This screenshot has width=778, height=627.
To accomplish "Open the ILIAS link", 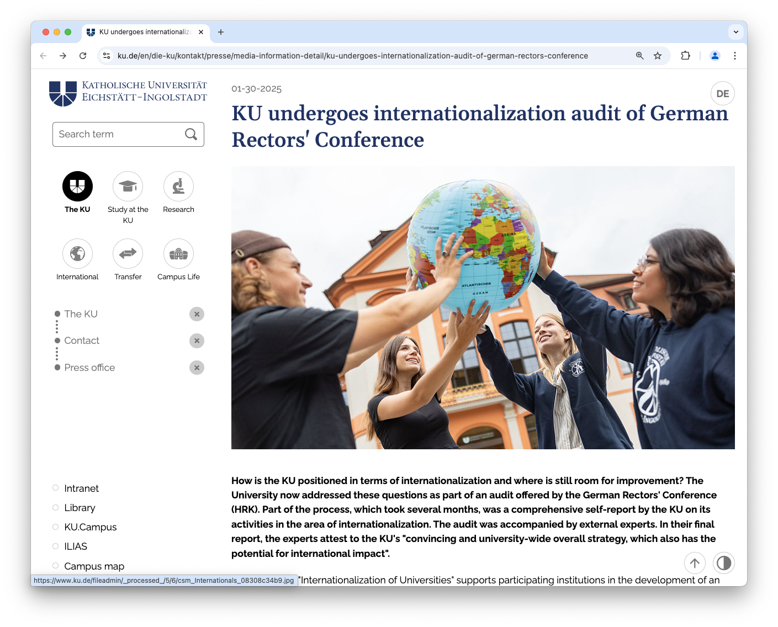I will point(75,546).
